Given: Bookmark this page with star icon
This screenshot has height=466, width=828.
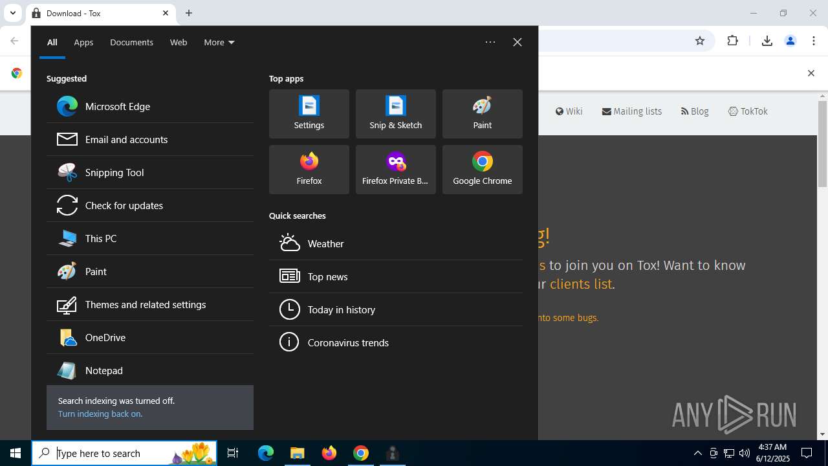Looking at the screenshot, I should (x=700, y=41).
